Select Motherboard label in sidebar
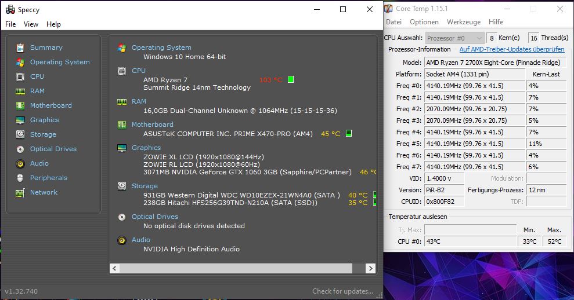Viewport: 574px width, 300px height. [51, 105]
